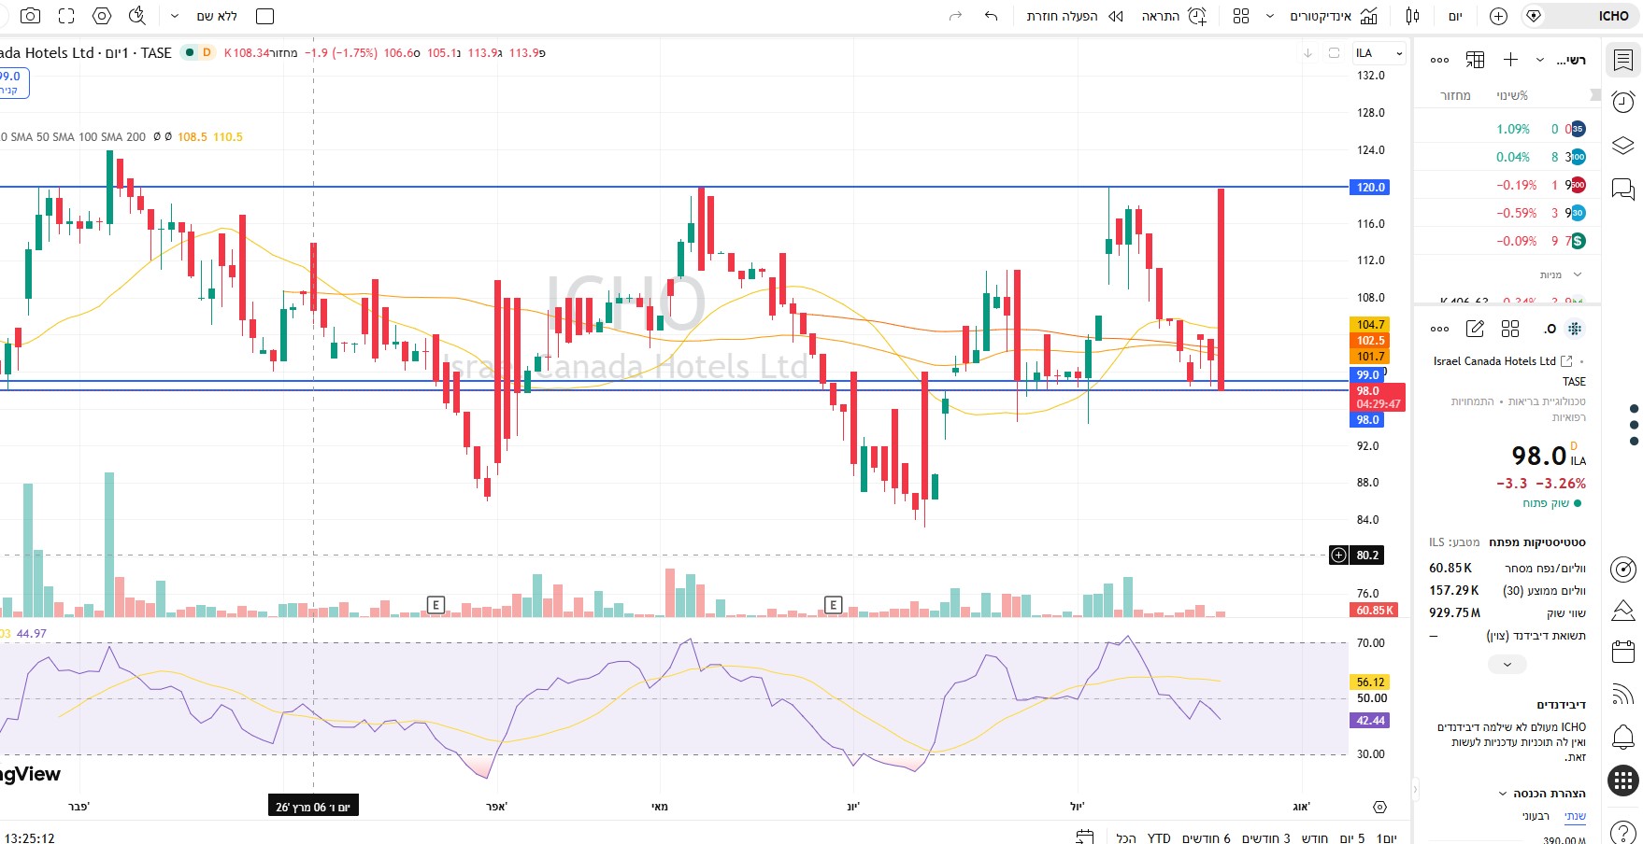
Task: Sort the watchlist by מחזור column
Action: [1455, 95]
